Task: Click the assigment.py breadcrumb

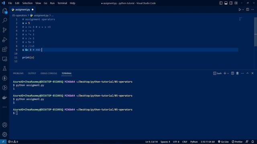Action: (x=41, y=15)
